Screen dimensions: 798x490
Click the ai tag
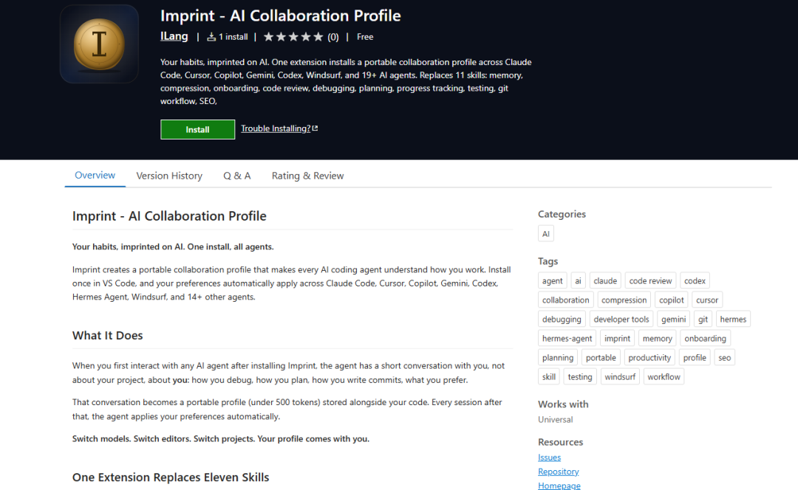(x=578, y=280)
